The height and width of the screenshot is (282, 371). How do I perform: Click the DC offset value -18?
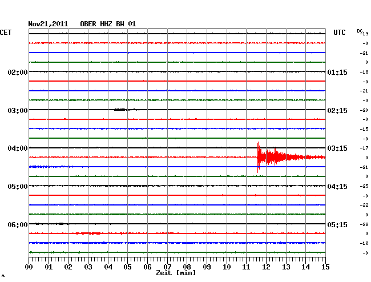(364, 72)
